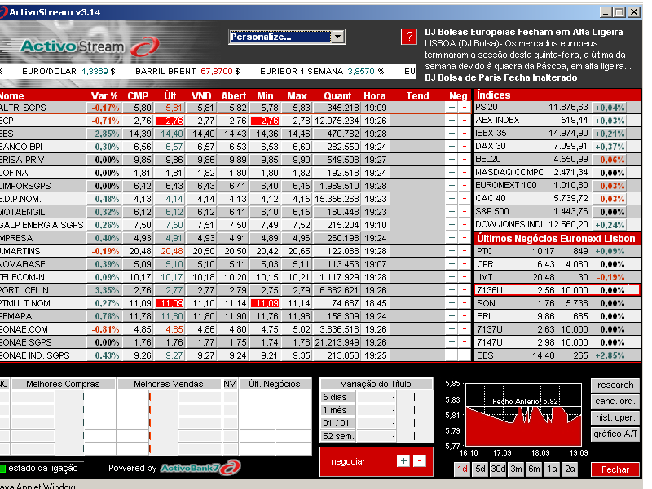Click the plus icon in J.MARTINS row
Screen dimensions: 652x489
452,251
